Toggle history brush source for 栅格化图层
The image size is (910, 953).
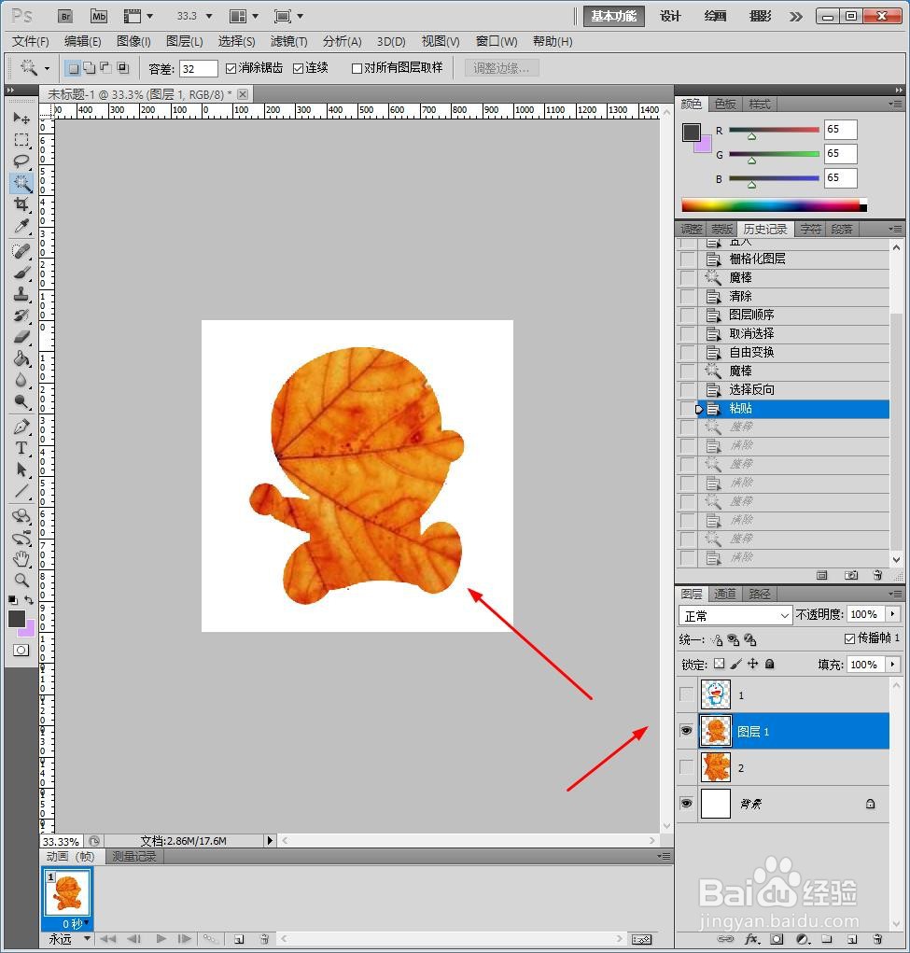click(x=688, y=259)
